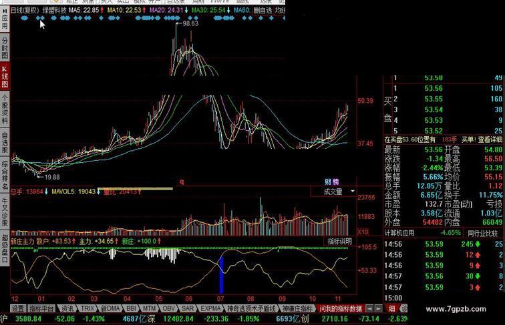Click the blue bar in 新庄主力 indicator
Image resolution: width=505 pixels, height=325 pixels.
221,275
